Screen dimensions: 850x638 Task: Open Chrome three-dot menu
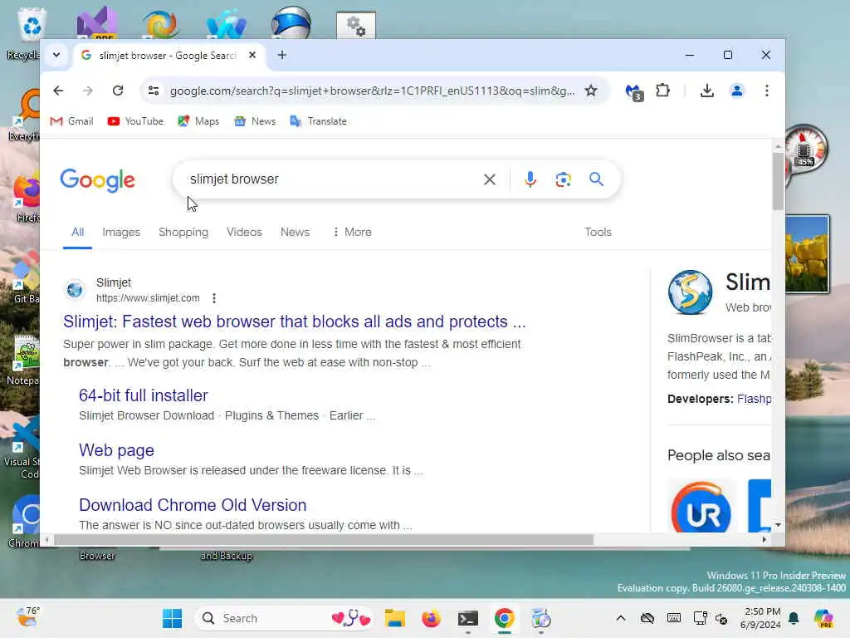pos(766,91)
